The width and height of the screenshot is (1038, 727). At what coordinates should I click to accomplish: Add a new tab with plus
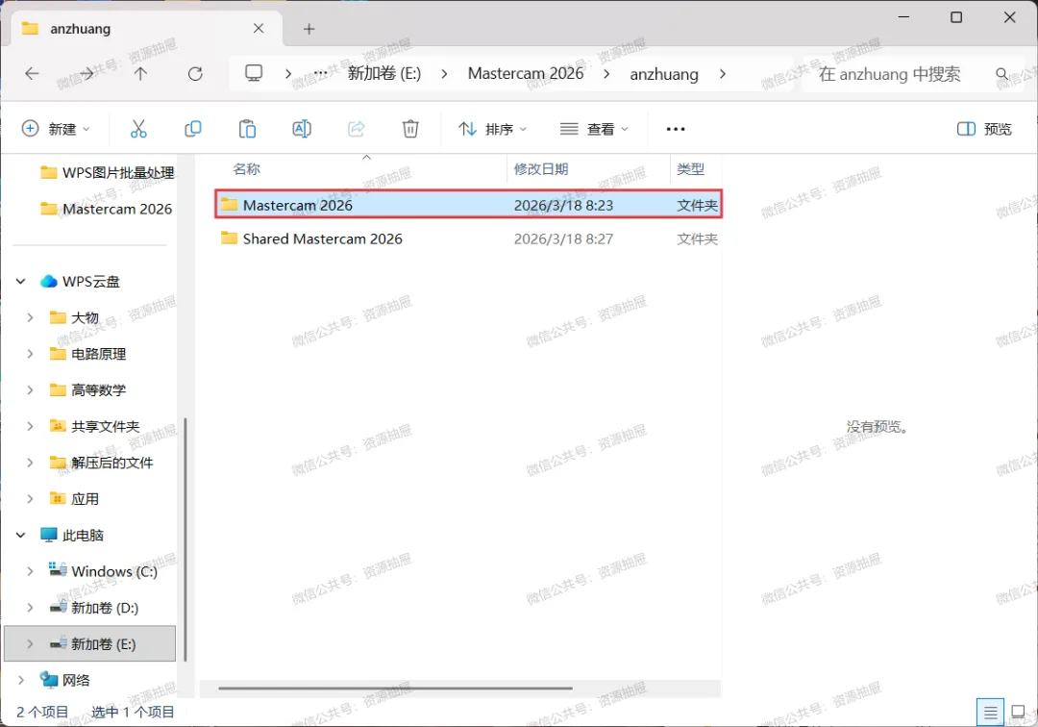tap(309, 29)
